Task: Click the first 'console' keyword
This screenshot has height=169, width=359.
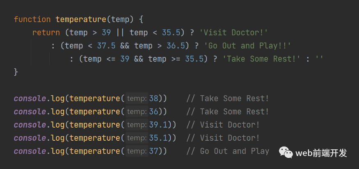Action: click(30, 99)
